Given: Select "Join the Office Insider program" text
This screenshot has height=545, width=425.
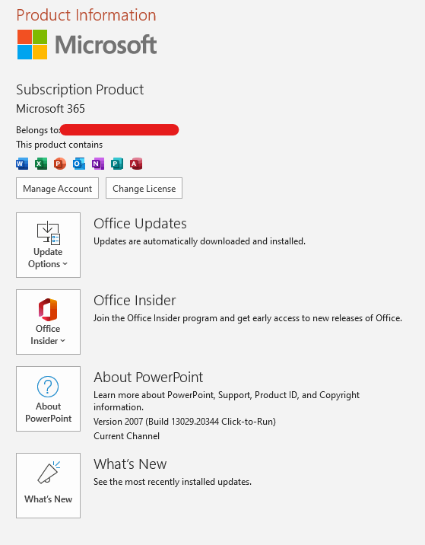Looking at the screenshot, I should coord(248,318).
